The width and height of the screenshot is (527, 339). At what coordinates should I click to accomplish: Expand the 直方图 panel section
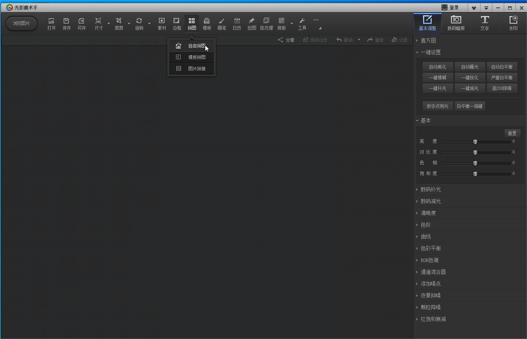(428, 40)
